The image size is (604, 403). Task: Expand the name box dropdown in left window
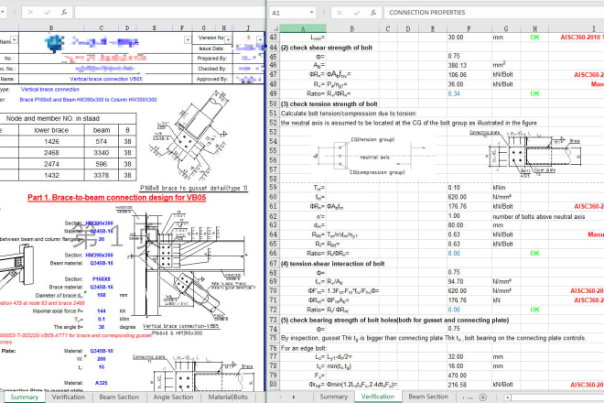3,12
